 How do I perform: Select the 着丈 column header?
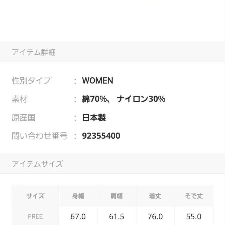pyautogui.click(x=155, y=196)
